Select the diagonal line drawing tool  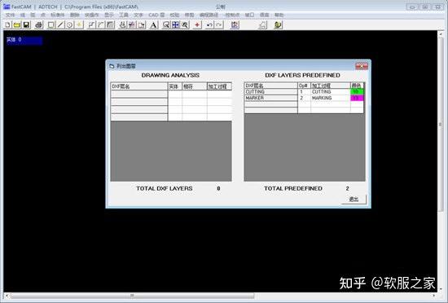pyautogui.click(x=60, y=25)
